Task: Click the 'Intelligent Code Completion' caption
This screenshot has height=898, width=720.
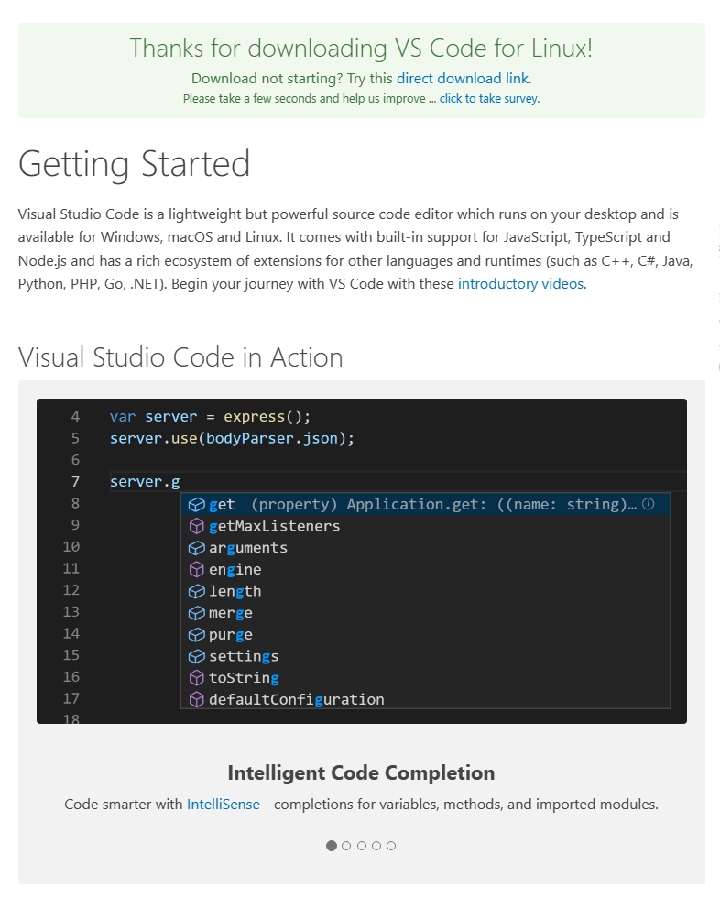Action: click(x=361, y=772)
